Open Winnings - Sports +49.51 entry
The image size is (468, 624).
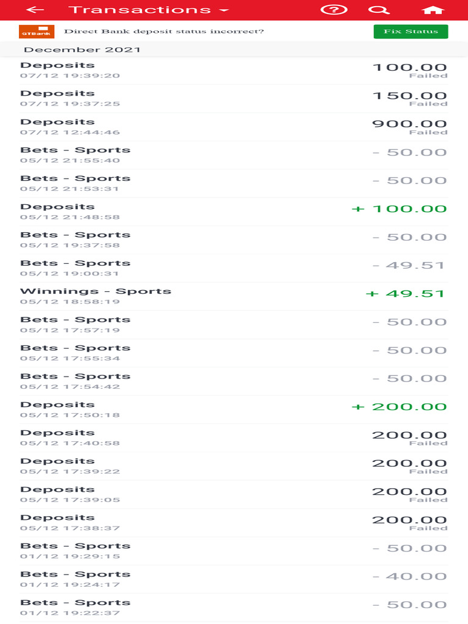click(x=234, y=296)
